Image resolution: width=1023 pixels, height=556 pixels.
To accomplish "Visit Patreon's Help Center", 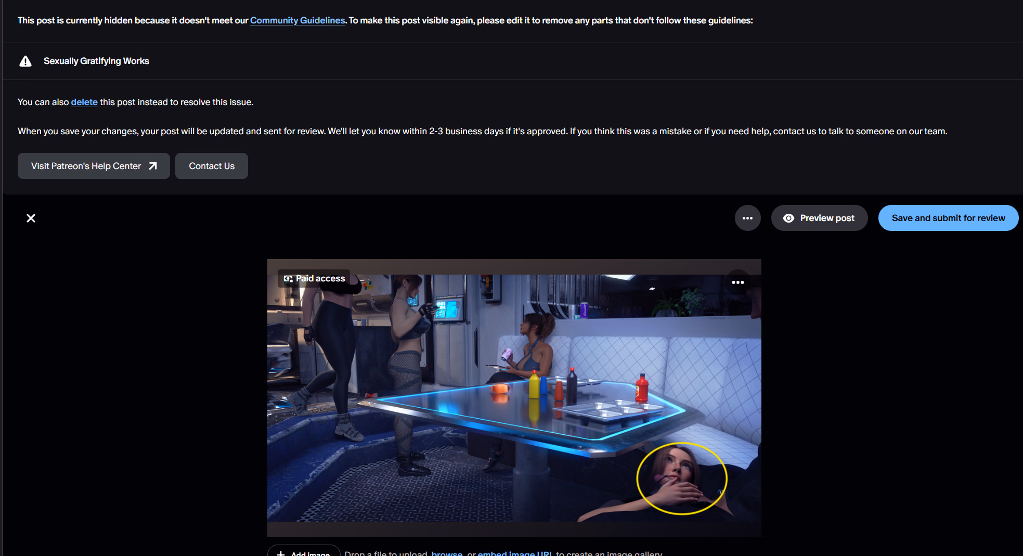I will [86, 166].
